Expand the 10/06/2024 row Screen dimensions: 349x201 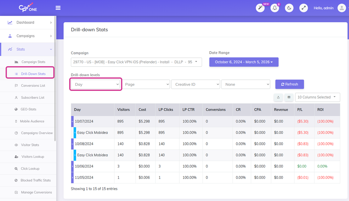click(x=72, y=167)
